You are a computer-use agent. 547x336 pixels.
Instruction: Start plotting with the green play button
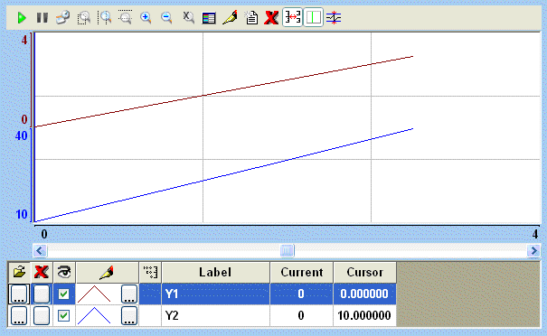pos(22,17)
